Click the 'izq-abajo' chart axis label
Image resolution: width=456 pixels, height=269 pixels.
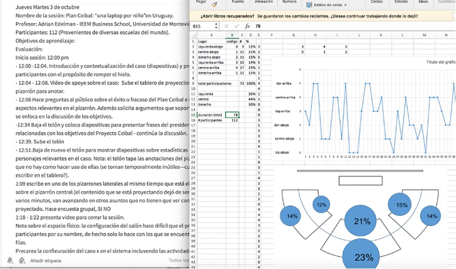282,152
